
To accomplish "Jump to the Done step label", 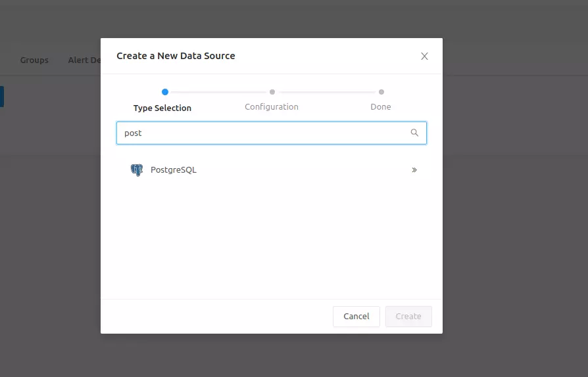I will (381, 106).
